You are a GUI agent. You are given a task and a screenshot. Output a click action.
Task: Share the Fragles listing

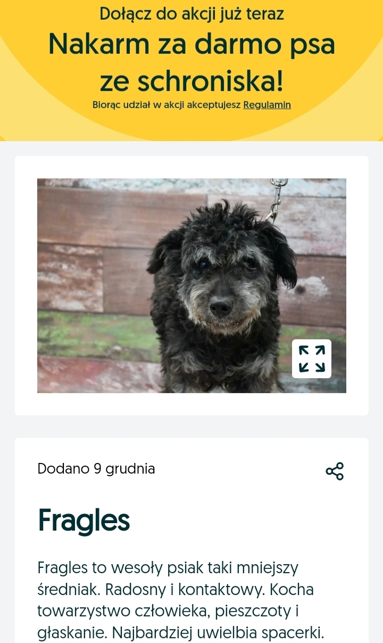(335, 471)
